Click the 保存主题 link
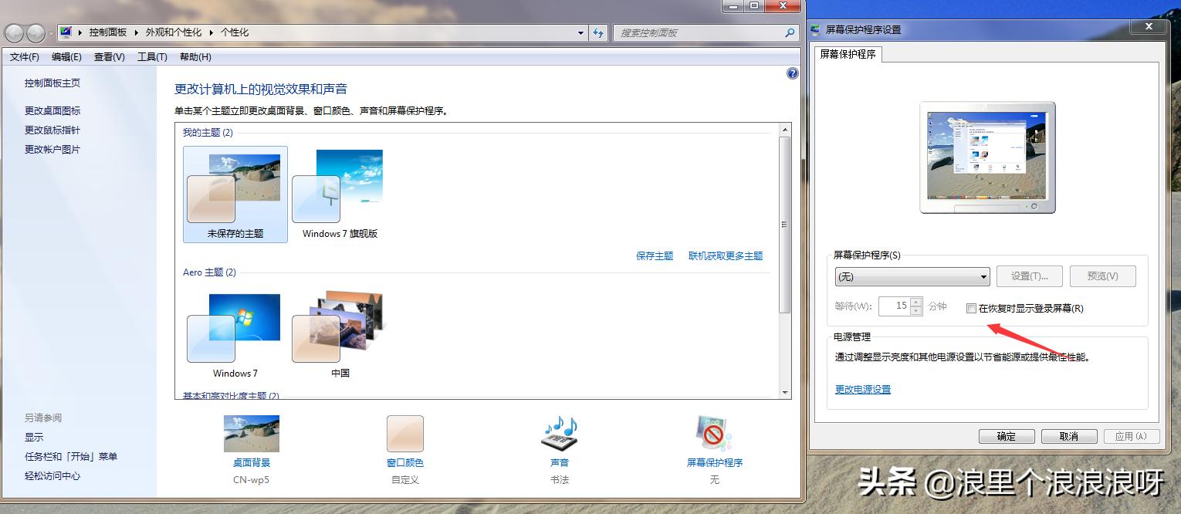This screenshot has height=514, width=1181. click(x=655, y=256)
